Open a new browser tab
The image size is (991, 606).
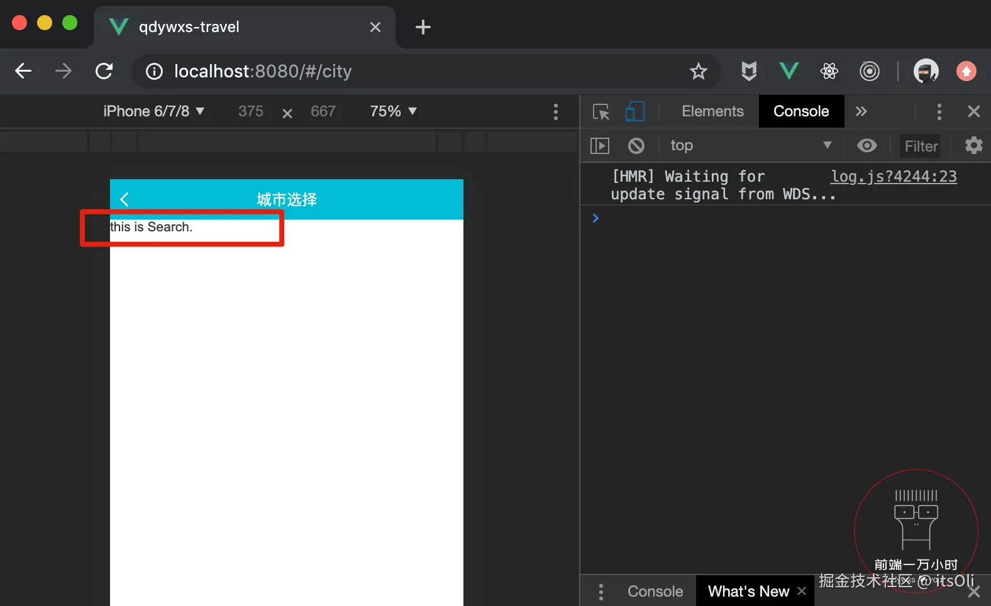[423, 27]
